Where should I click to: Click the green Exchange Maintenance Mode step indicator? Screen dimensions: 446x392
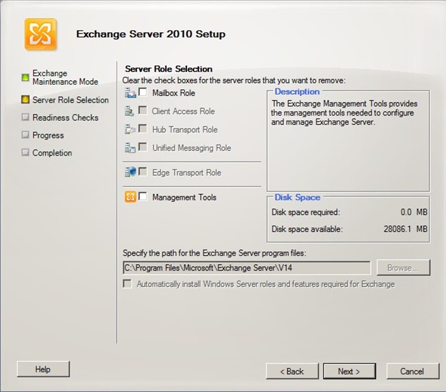click(25, 77)
